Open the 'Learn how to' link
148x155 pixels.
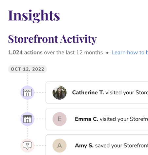(130, 52)
